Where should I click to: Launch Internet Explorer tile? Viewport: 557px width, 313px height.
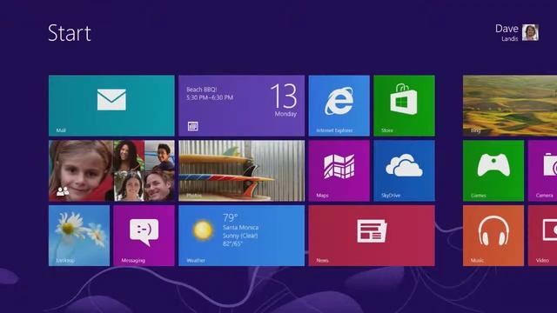click(339, 105)
